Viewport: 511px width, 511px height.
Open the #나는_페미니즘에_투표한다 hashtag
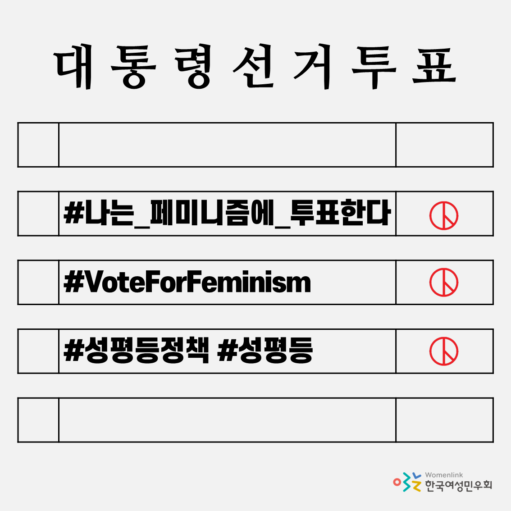coord(227,214)
